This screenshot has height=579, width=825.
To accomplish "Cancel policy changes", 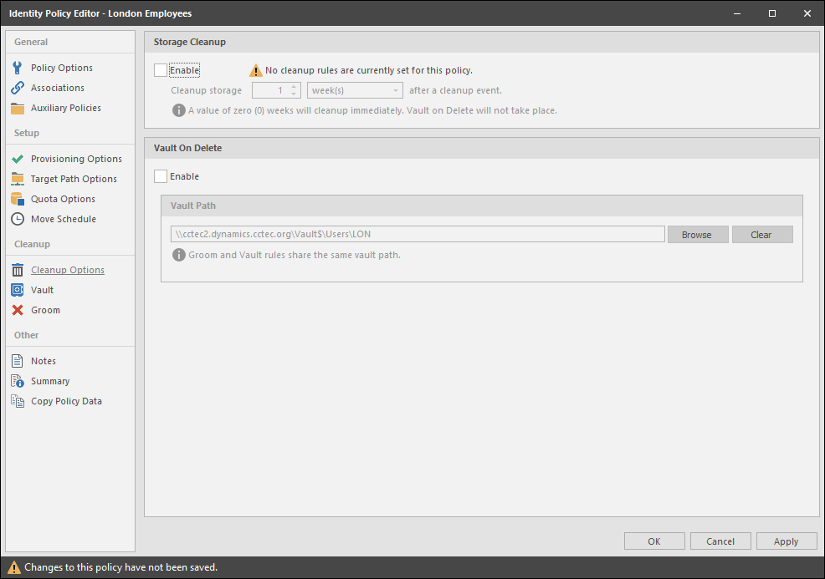I will [x=720, y=541].
